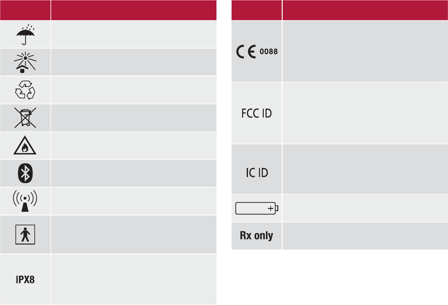Screen dimensions: 448x305
Task: Select the IPX8 rating label
Action: click(25, 279)
